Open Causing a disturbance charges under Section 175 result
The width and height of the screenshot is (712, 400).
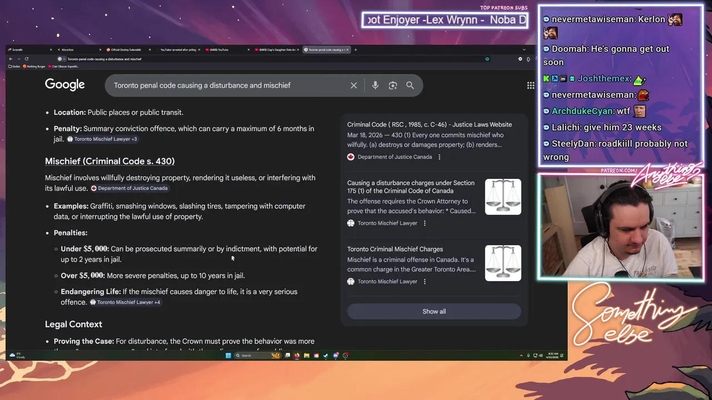pos(411,187)
